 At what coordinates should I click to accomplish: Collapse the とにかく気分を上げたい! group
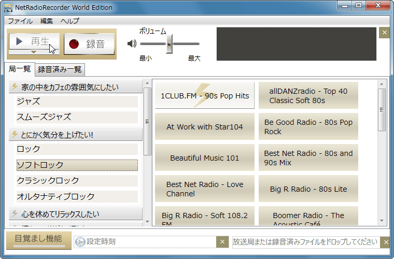76,135
